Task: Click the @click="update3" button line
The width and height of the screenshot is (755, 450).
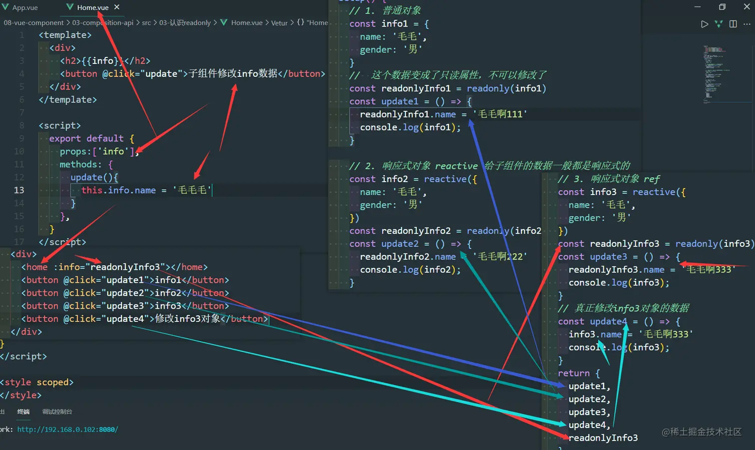Action: click(x=125, y=306)
